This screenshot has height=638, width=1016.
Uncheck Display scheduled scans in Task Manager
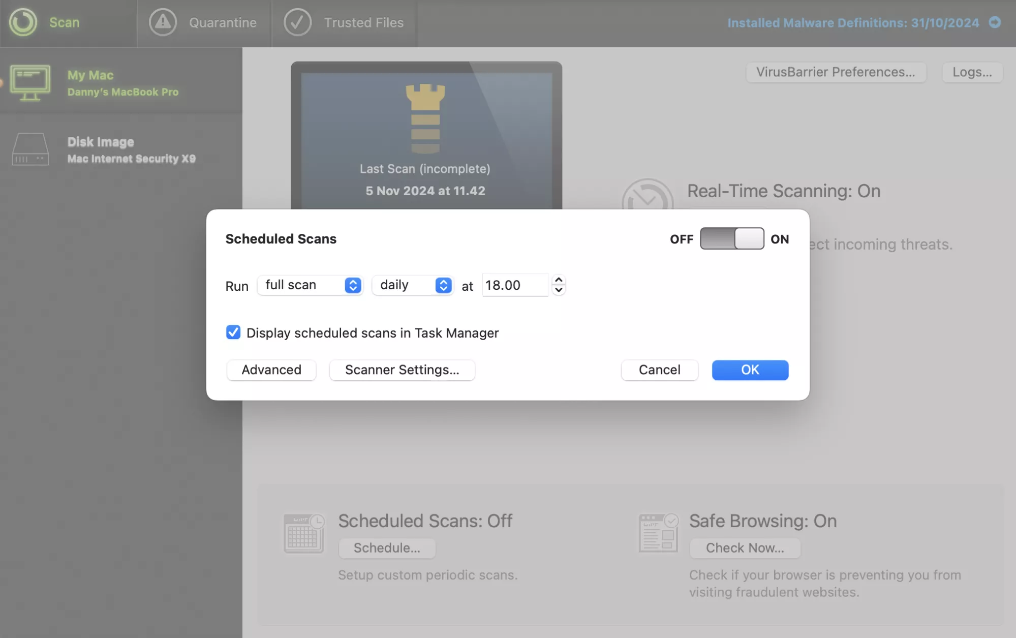[x=233, y=332]
